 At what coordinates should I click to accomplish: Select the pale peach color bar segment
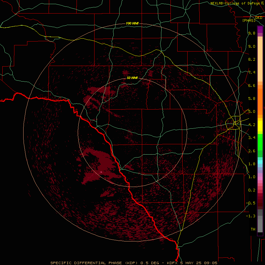(260, 60)
